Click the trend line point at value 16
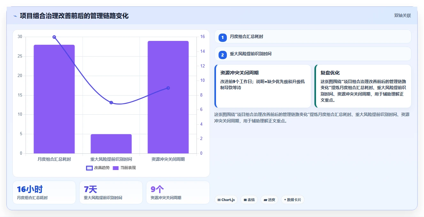This screenshot has width=424, height=217. coord(54,37)
